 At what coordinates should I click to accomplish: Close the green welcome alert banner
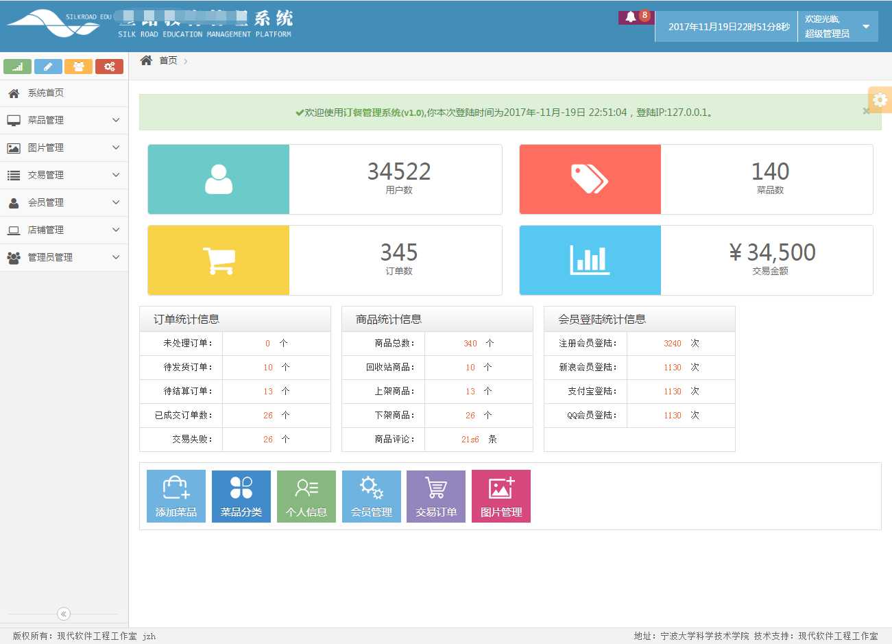pos(867,111)
